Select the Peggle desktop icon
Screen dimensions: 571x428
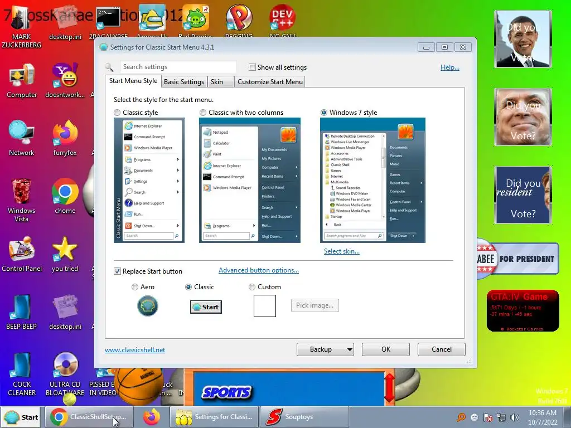click(x=239, y=17)
